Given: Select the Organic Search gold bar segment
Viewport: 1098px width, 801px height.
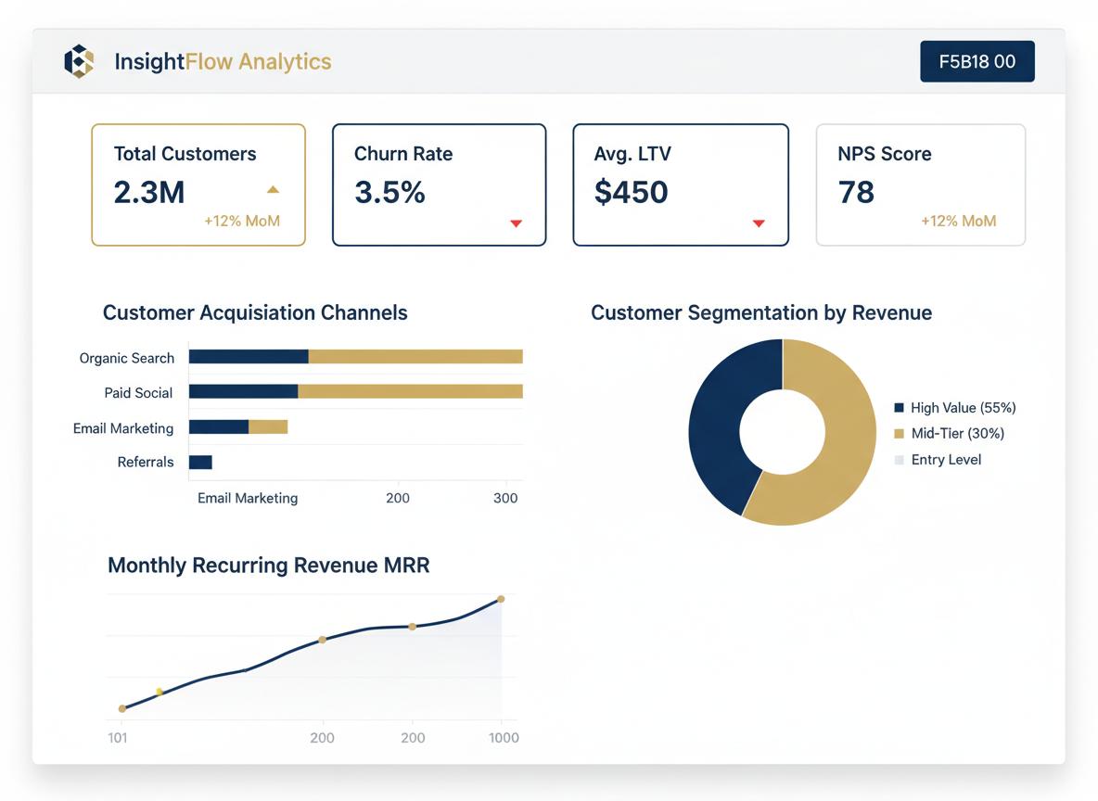Looking at the screenshot, I should pos(416,356).
